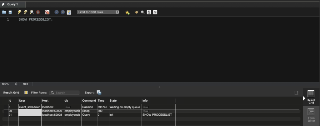Open a SQL script file
320x126 pixels.
click(4, 12)
